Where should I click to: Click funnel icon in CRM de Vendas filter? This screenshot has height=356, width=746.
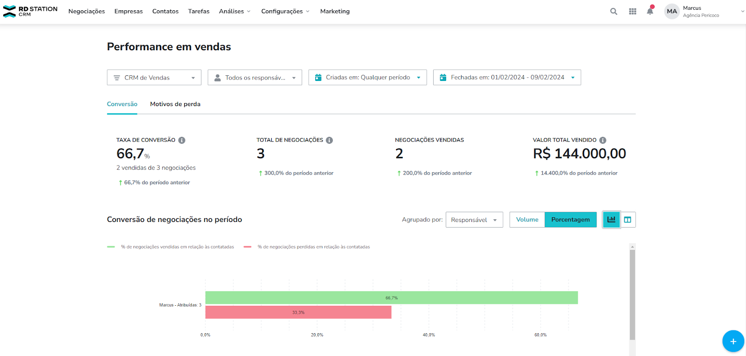click(x=117, y=78)
